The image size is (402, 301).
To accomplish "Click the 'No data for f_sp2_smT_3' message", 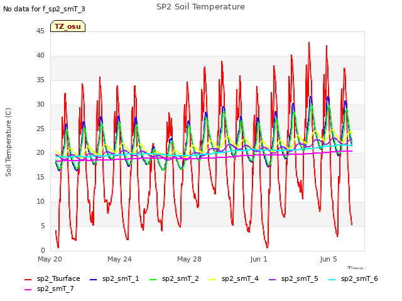I will click(44, 9).
